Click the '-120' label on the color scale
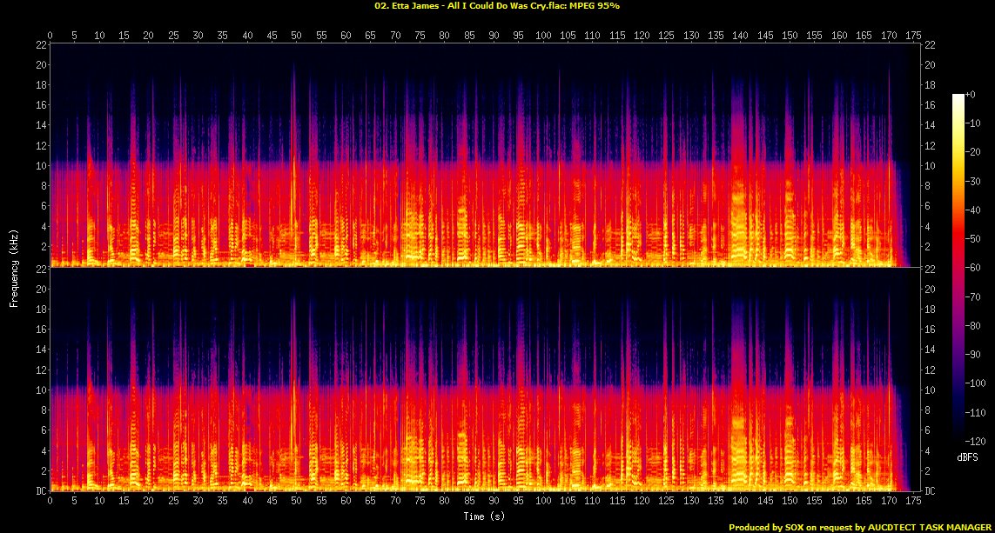The height and width of the screenshot is (533, 995). pyautogui.click(x=975, y=441)
